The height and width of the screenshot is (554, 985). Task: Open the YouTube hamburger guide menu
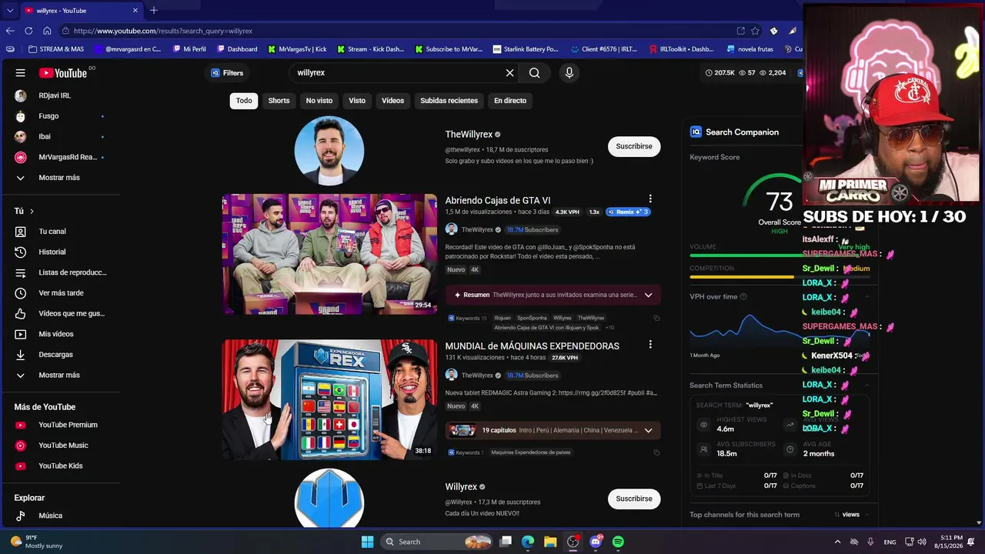[21, 73]
